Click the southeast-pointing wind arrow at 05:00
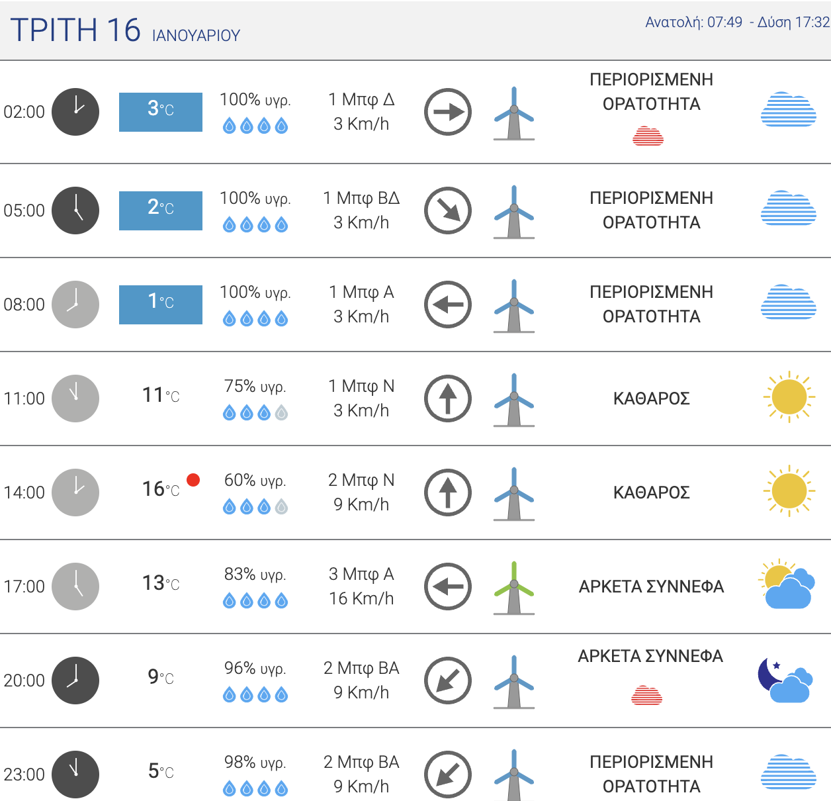This screenshot has width=831, height=801. [x=448, y=211]
